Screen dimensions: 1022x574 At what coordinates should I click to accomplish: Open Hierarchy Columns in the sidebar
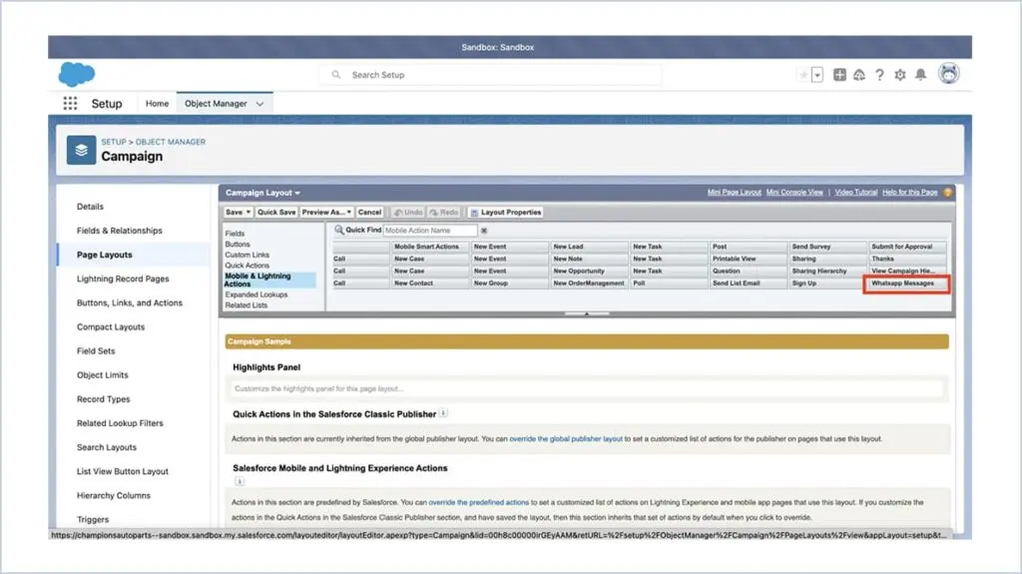click(x=114, y=496)
